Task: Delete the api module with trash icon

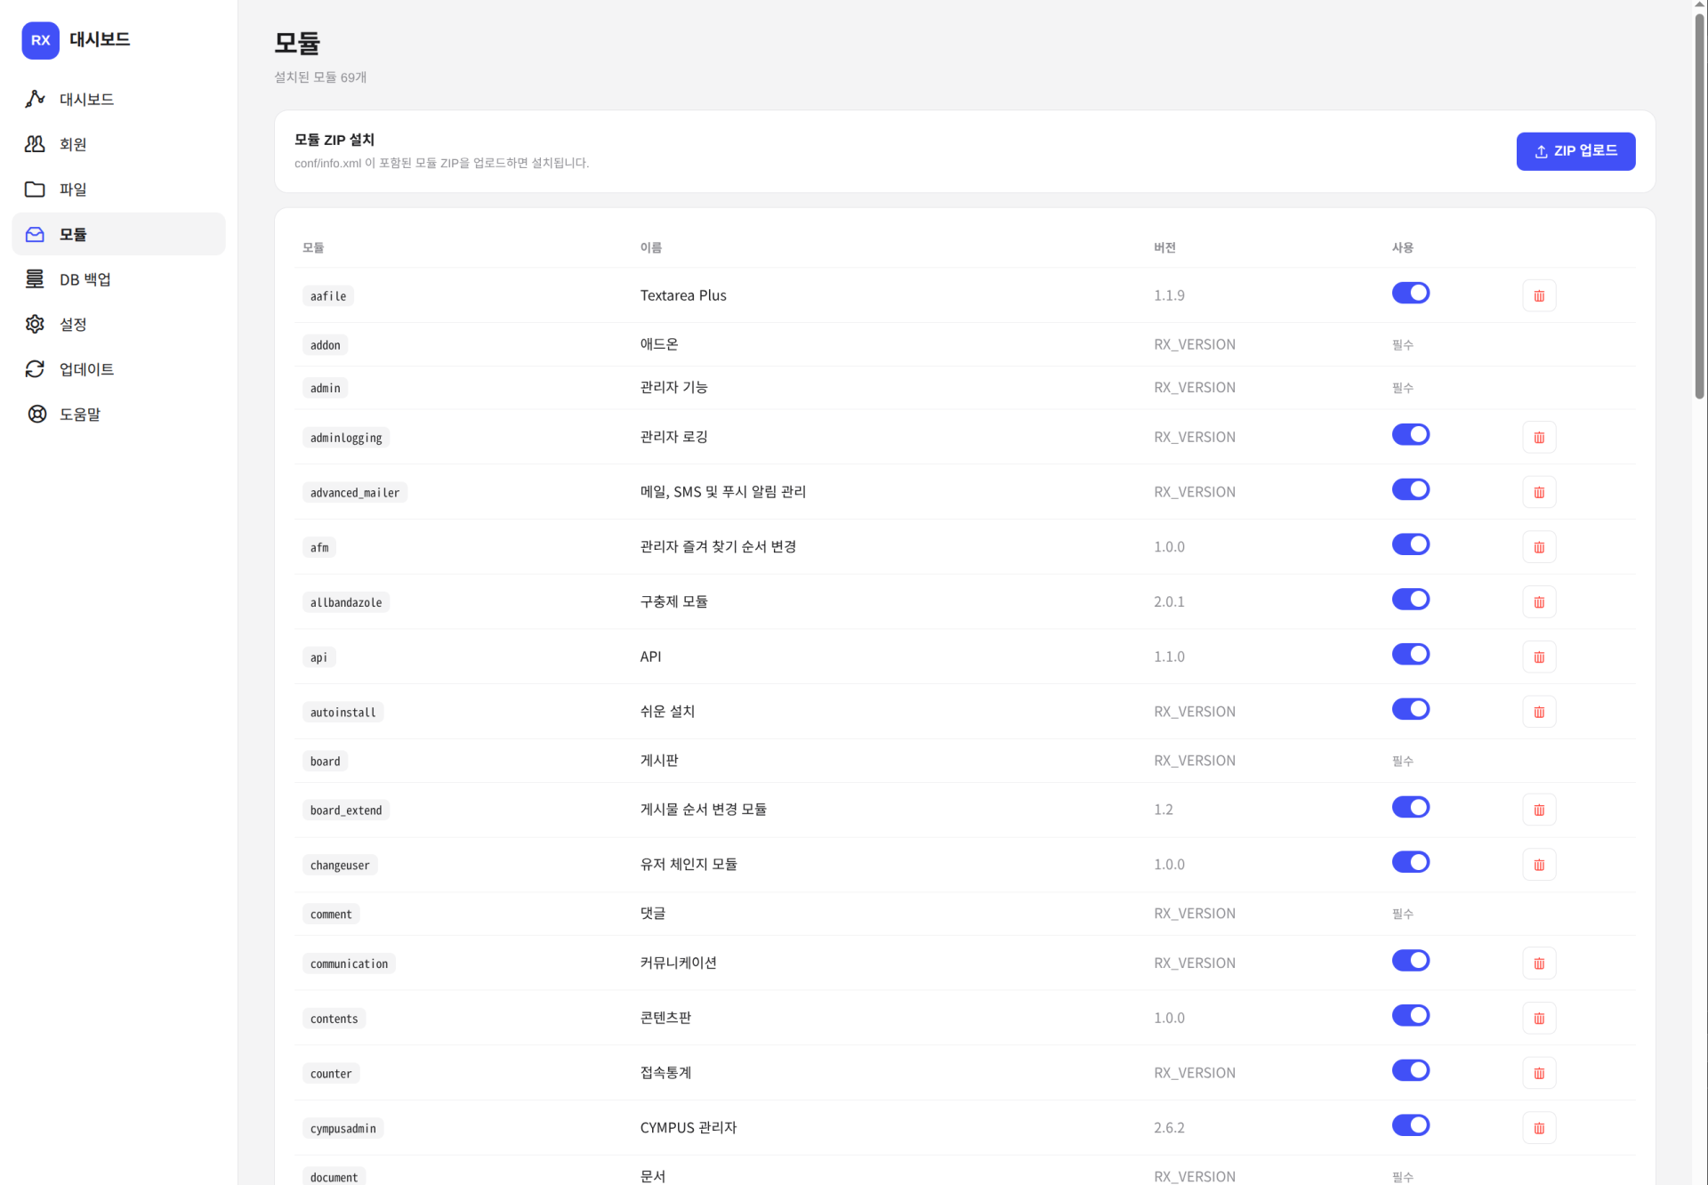Action: pyautogui.click(x=1539, y=657)
